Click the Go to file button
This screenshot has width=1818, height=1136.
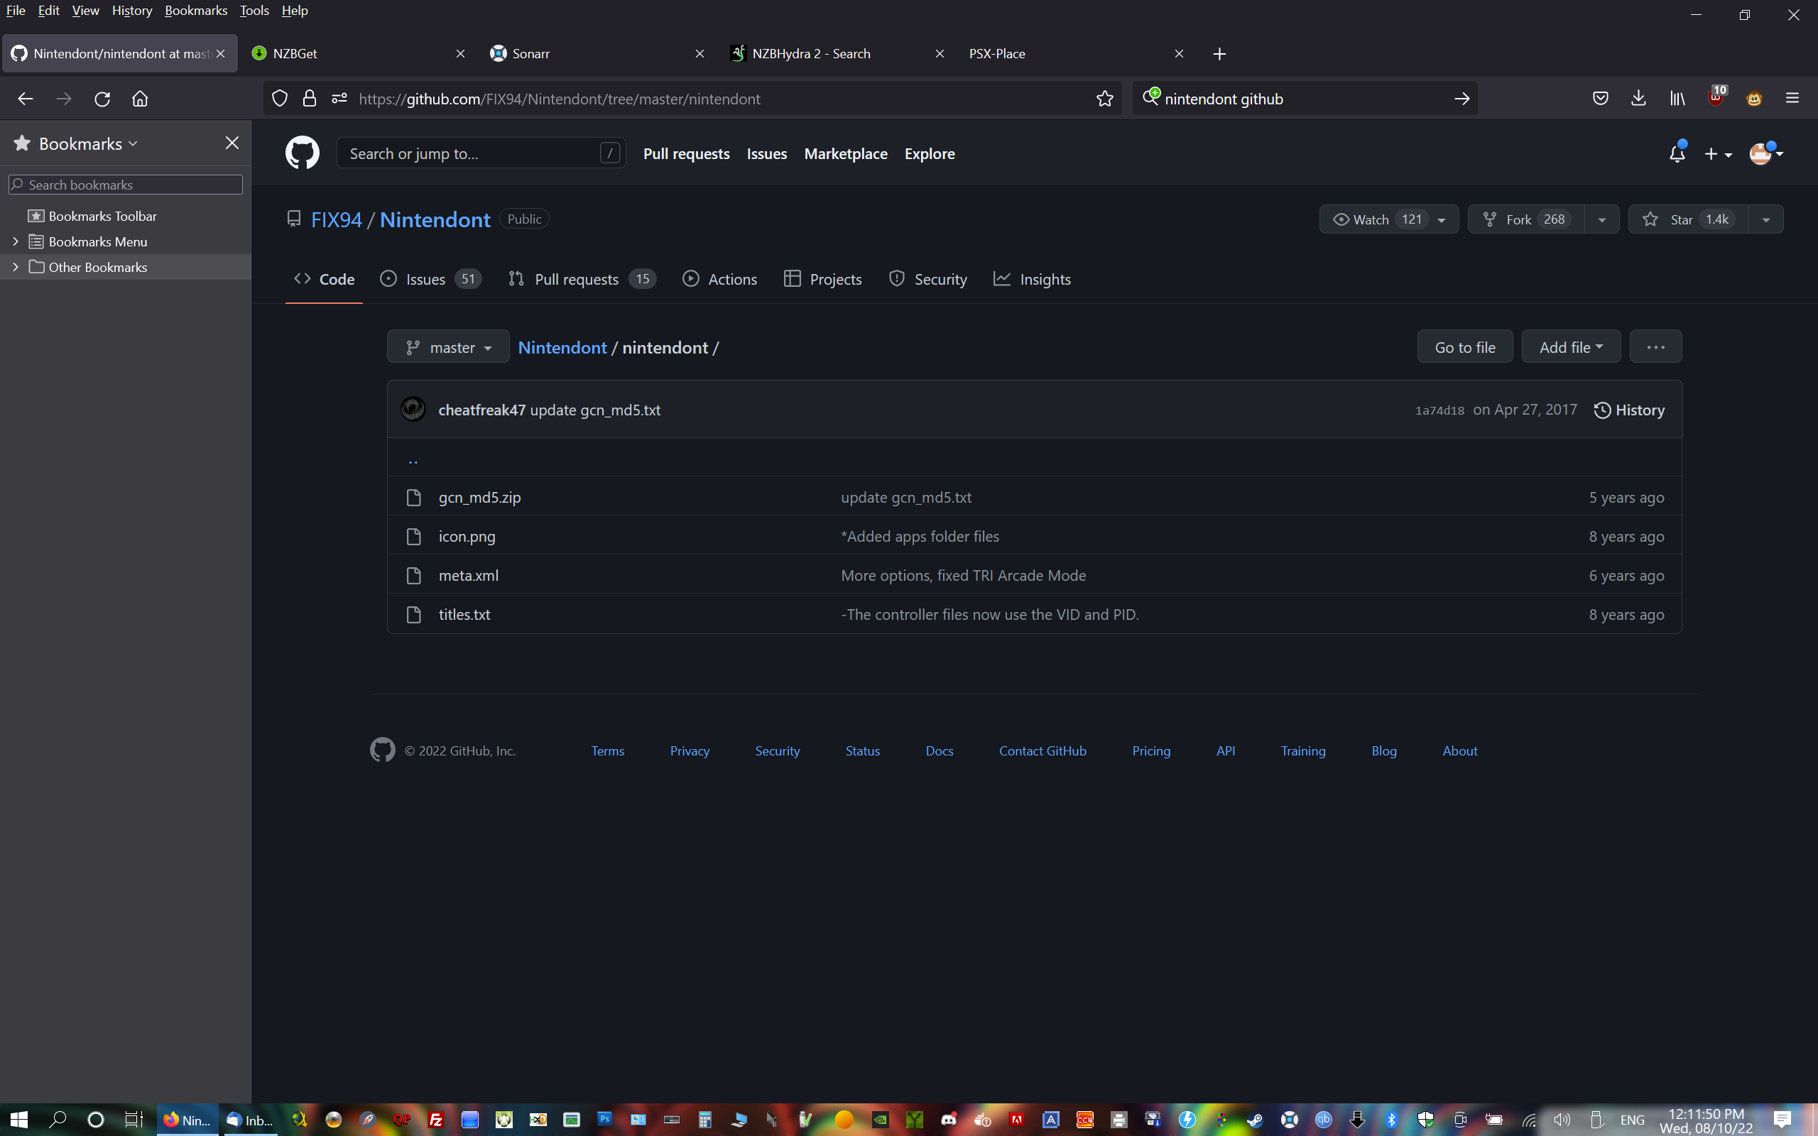pos(1465,347)
